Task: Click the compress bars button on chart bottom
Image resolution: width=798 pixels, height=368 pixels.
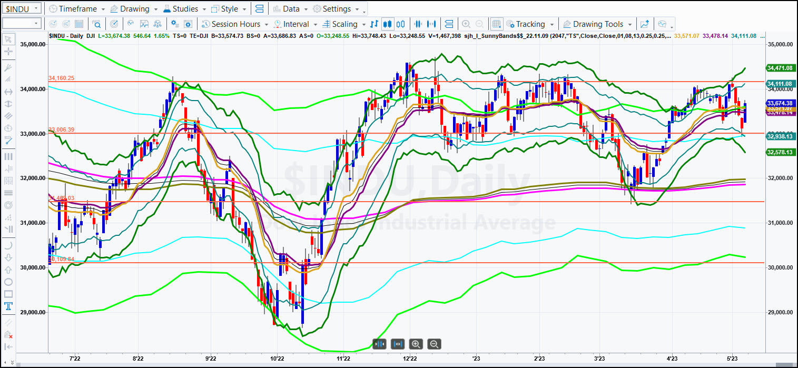Action: coord(379,344)
